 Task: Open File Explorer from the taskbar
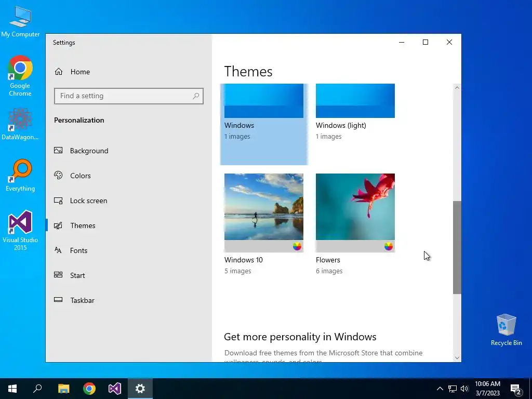pyautogui.click(x=63, y=389)
